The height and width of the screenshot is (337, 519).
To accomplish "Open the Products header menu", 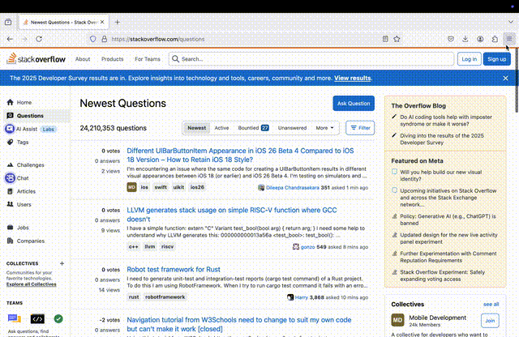I will (112, 59).
